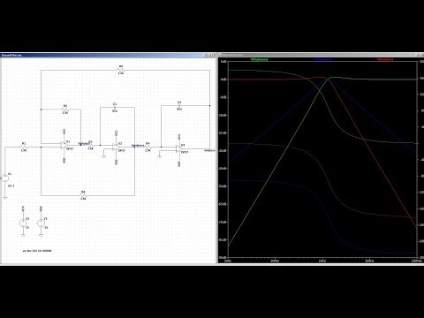Viewport: 424px width, 318px height.
Task: Select the third OP37 op-amp U3
Action: pos(179,149)
